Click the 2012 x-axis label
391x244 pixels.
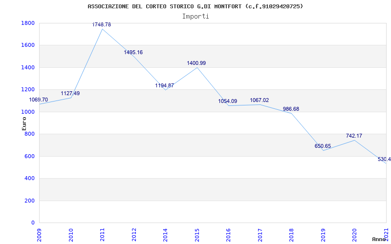point(134,235)
